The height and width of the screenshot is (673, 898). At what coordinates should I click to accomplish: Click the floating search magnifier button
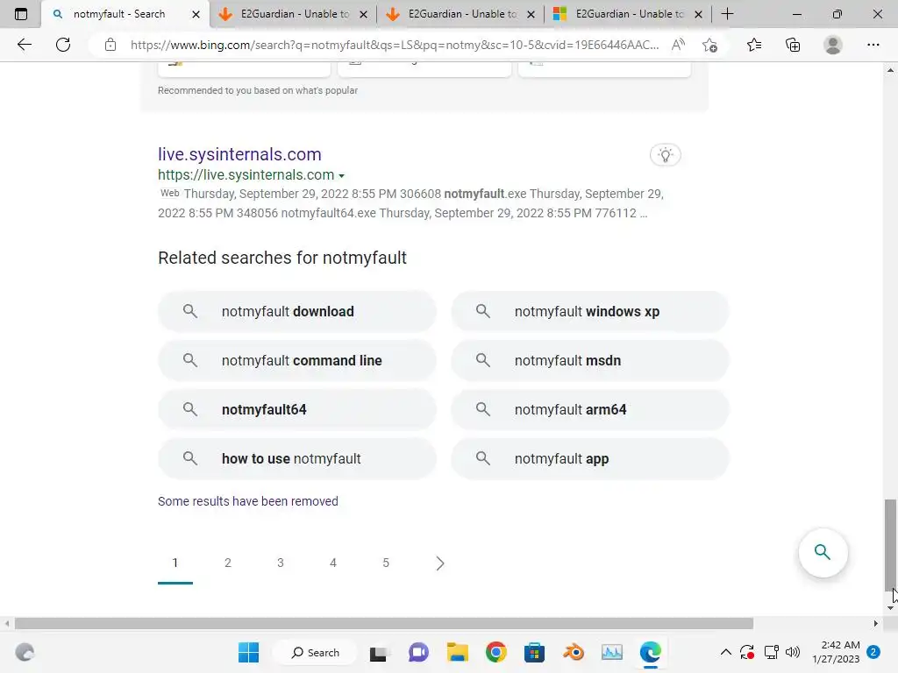click(823, 552)
